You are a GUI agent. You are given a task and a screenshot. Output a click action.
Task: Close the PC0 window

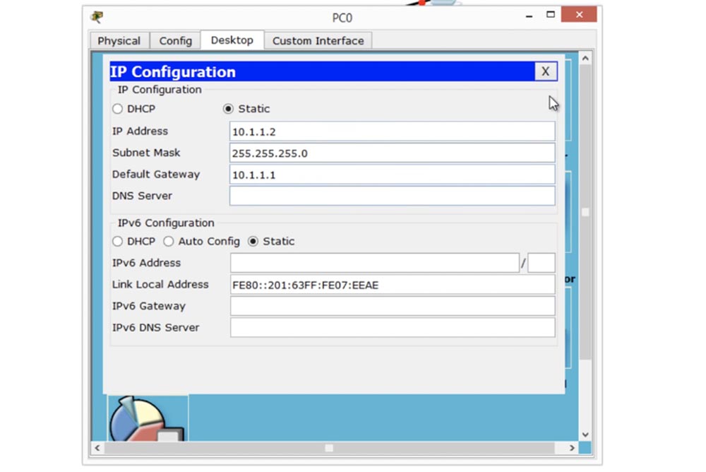click(579, 14)
